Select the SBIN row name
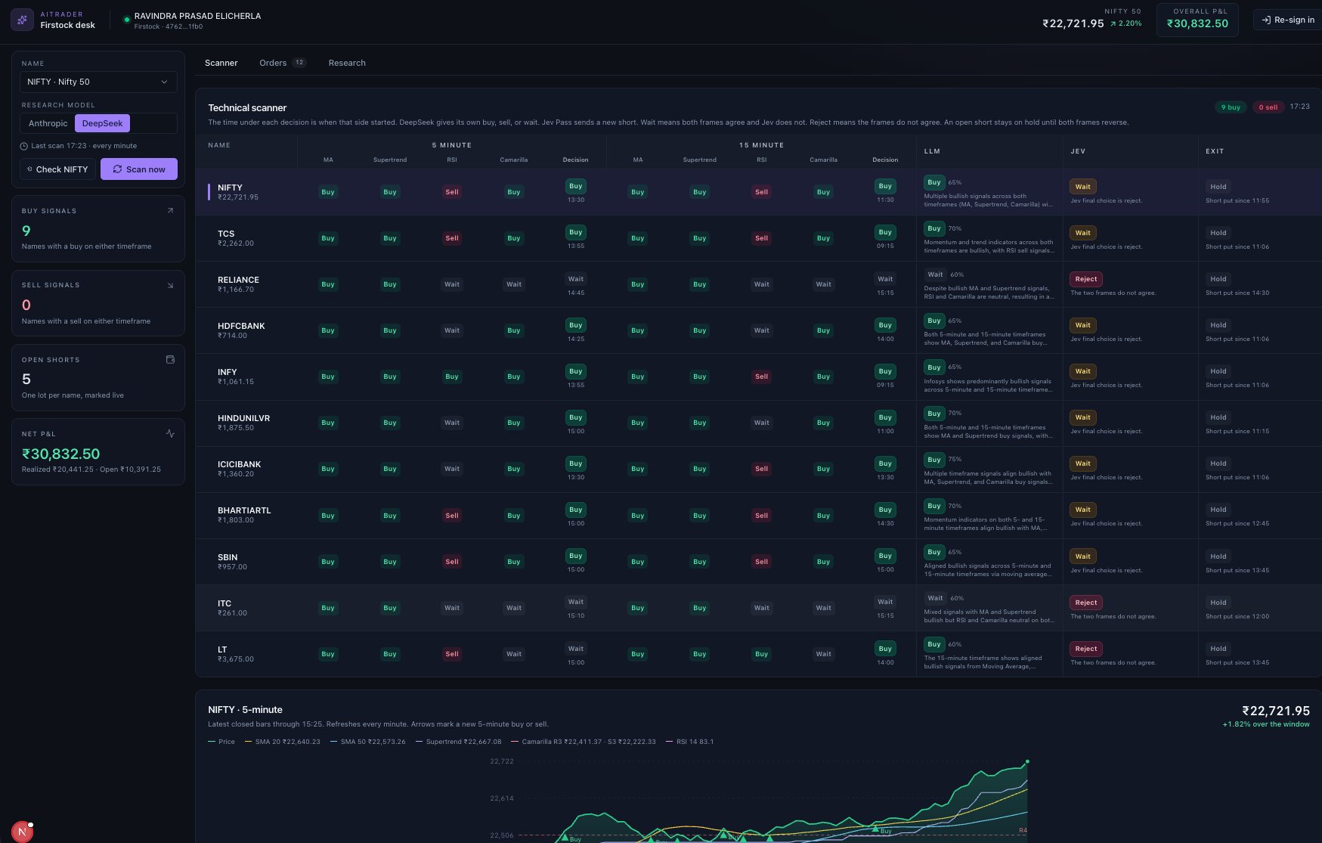The width and height of the screenshot is (1322, 843). [x=228, y=557]
